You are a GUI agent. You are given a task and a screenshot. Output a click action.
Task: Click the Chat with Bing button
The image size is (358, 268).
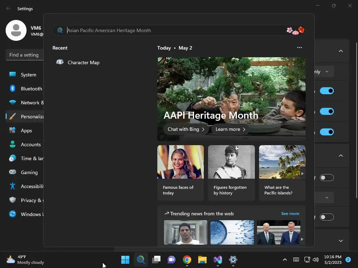pos(186,129)
